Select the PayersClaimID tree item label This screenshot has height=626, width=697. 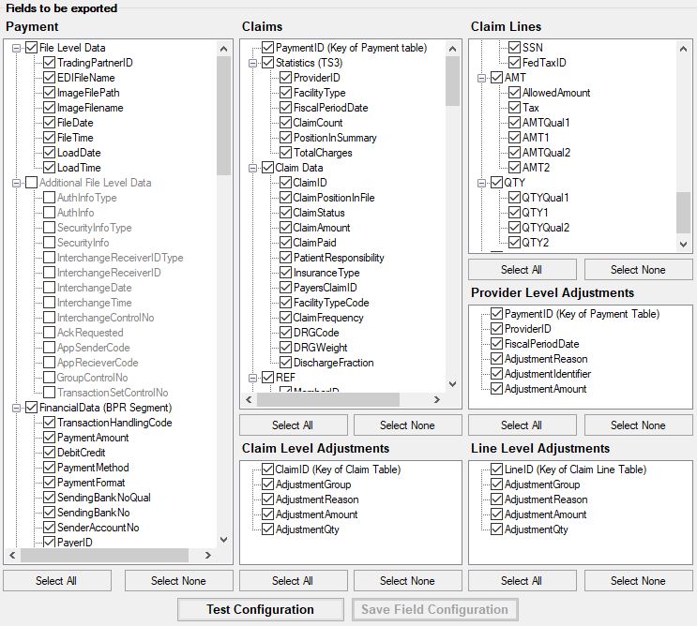325,288
